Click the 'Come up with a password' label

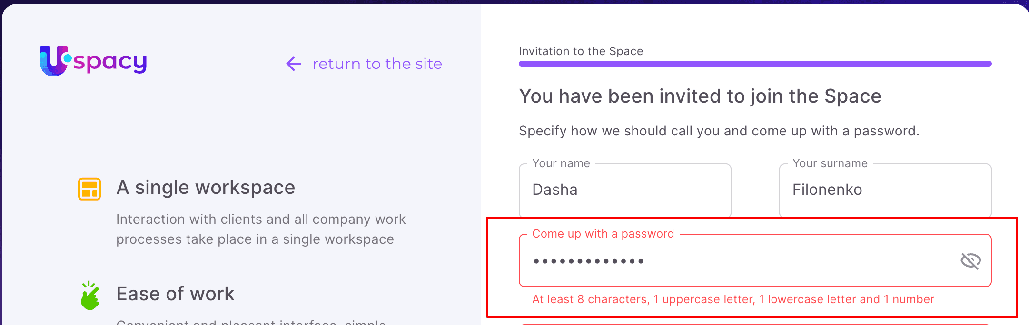(603, 234)
